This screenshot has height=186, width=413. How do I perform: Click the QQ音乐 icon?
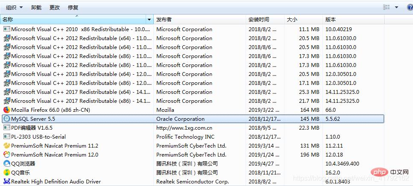(x=6, y=173)
